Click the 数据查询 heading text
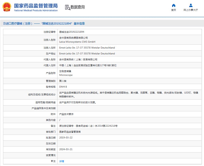This screenshot has height=166, width=204. tap(77, 7)
